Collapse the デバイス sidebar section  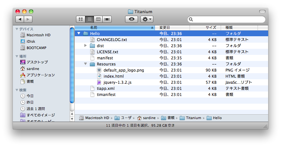click(x=17, y=29)
